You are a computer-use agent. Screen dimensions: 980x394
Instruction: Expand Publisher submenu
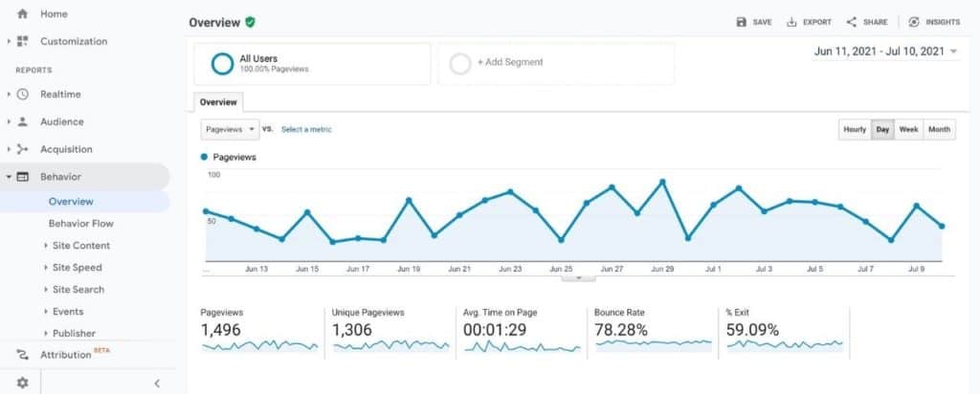[x=46, y=334]
